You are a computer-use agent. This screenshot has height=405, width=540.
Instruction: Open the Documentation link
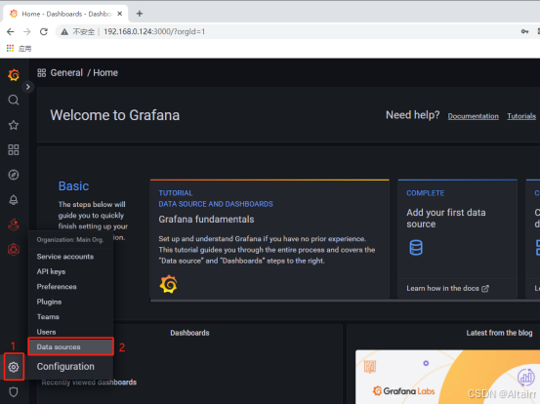[x=473, y=116]
